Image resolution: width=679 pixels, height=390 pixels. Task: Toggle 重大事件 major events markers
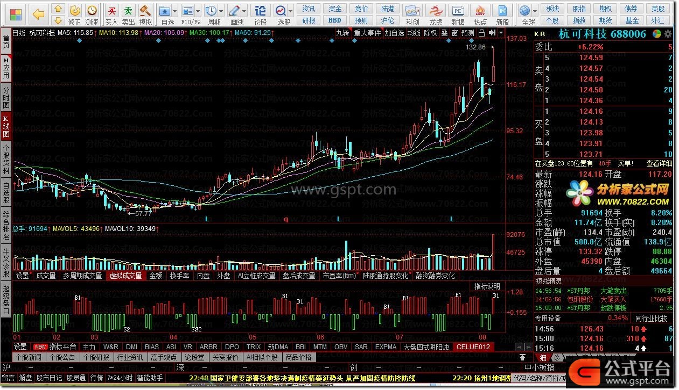pos(367,33)
